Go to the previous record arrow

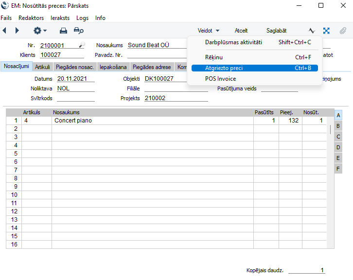(4, 31)
